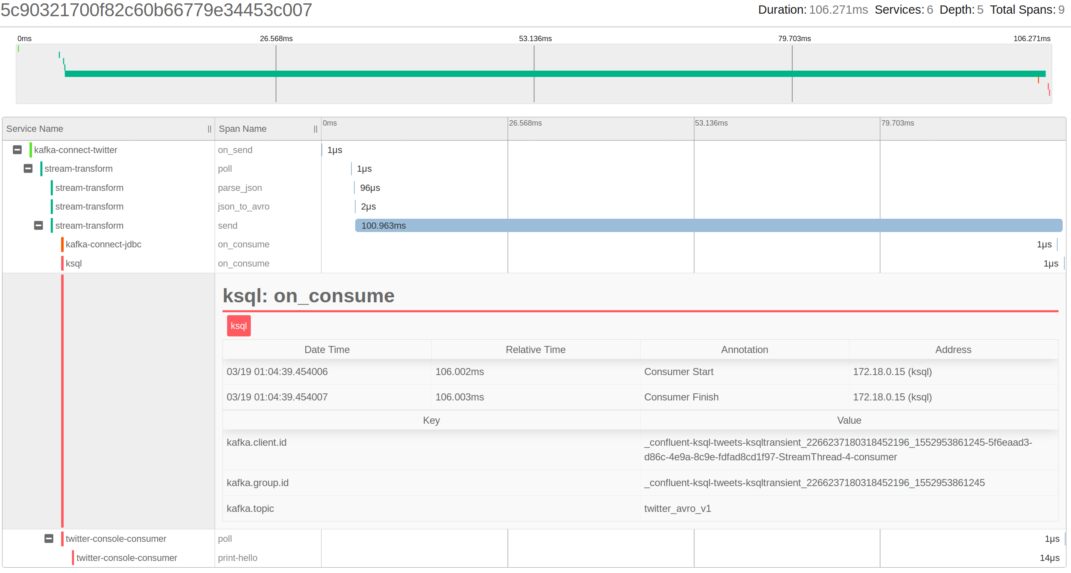This screenshot has height=573, width=1071.
Task: Click the Annotation column header
Action: 744,350
